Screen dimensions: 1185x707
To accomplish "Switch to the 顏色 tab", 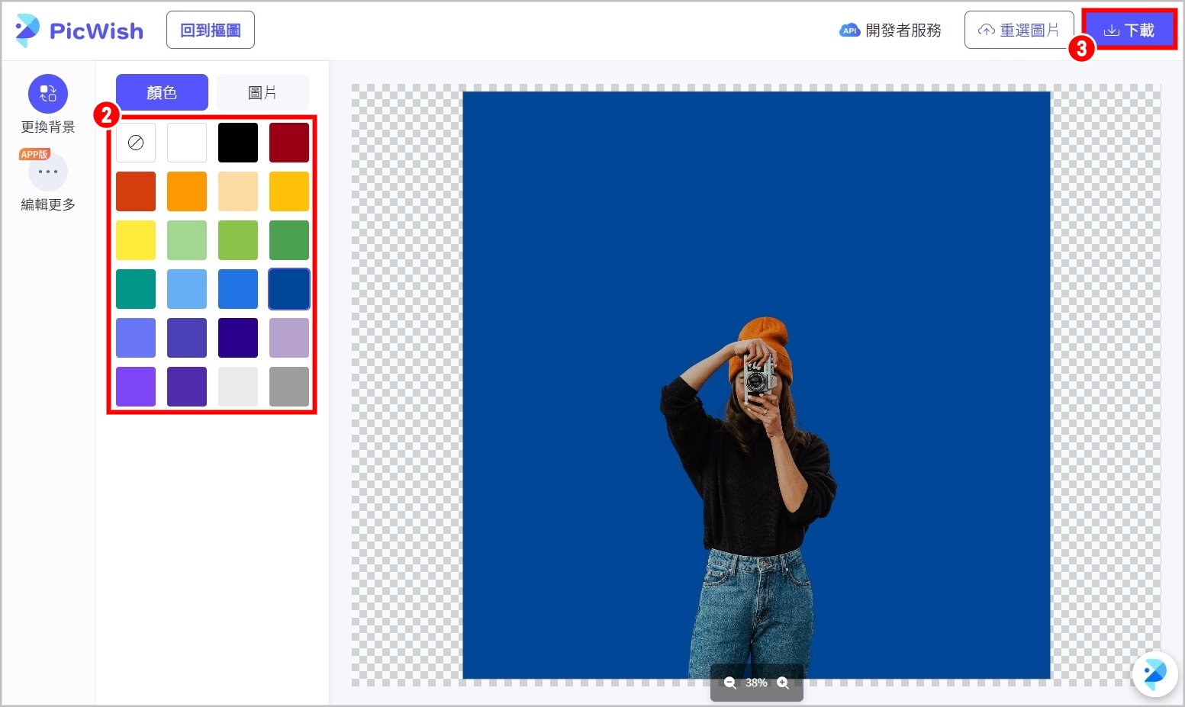I will pos(162,92).
